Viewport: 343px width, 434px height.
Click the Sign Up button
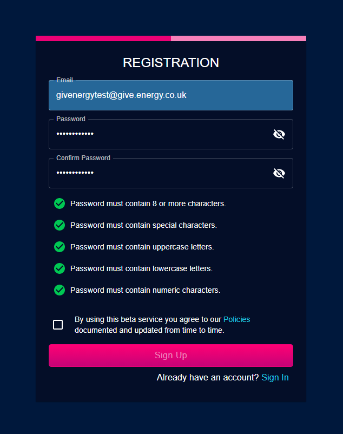click(171, 356)
